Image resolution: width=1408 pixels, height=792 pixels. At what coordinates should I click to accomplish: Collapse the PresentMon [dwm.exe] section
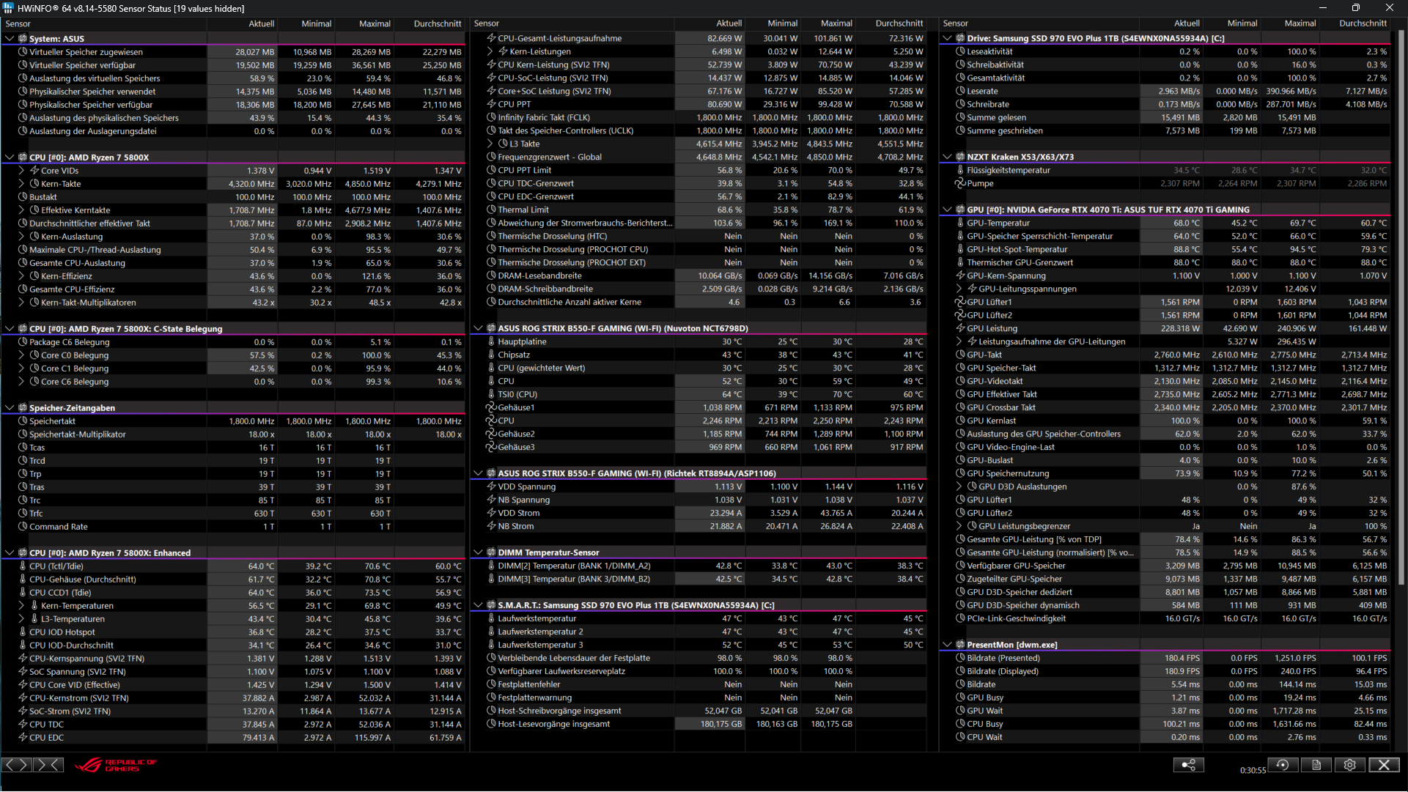(947, 645)
